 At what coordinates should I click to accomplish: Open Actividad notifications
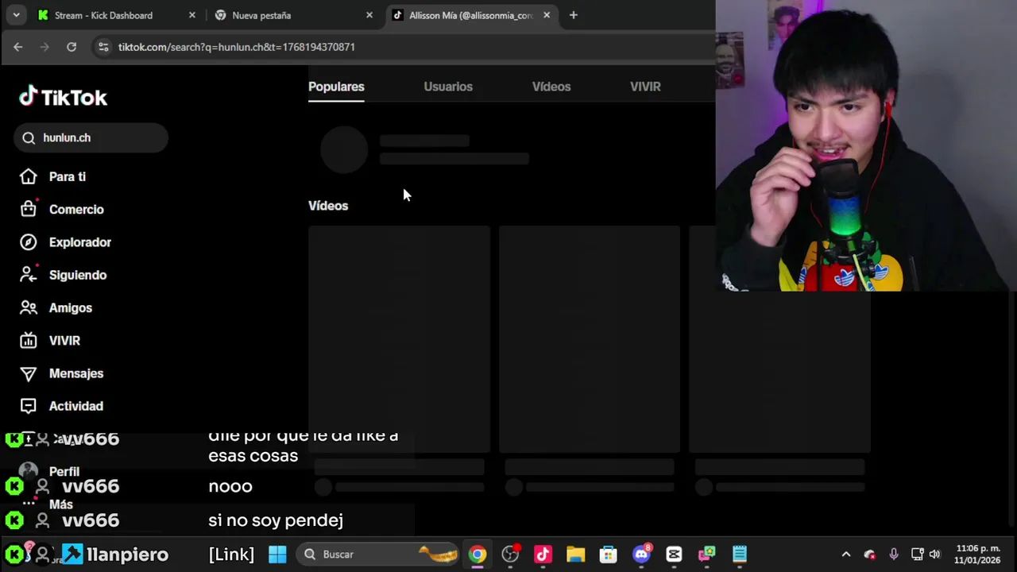(76, 406)
